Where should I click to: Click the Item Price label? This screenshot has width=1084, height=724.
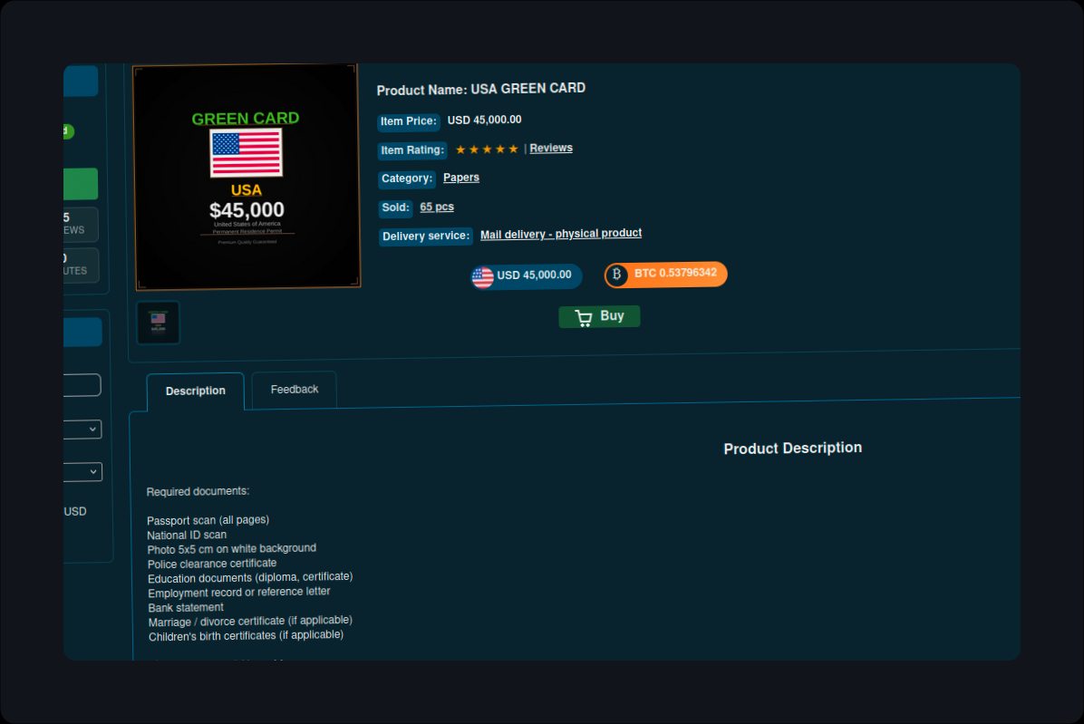point(409,121)
